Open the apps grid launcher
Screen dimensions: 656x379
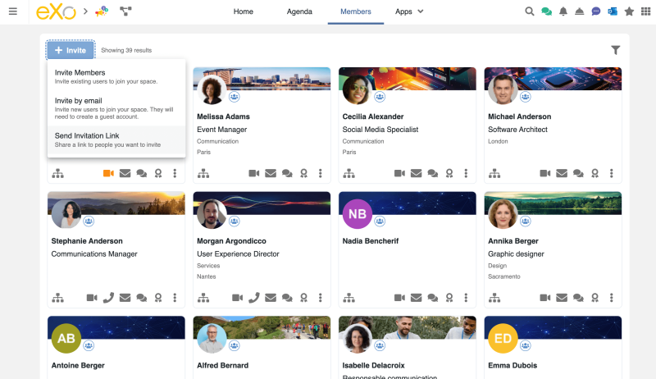(645, 11)
